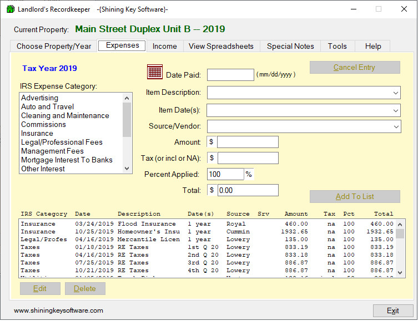Go to the View Spreadsheets tab
This screenshot has height=321, width=418.
coord(221,46)
